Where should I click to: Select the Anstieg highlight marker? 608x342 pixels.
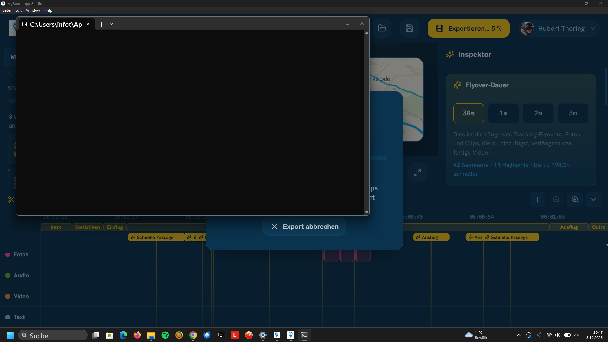(431, 237)
